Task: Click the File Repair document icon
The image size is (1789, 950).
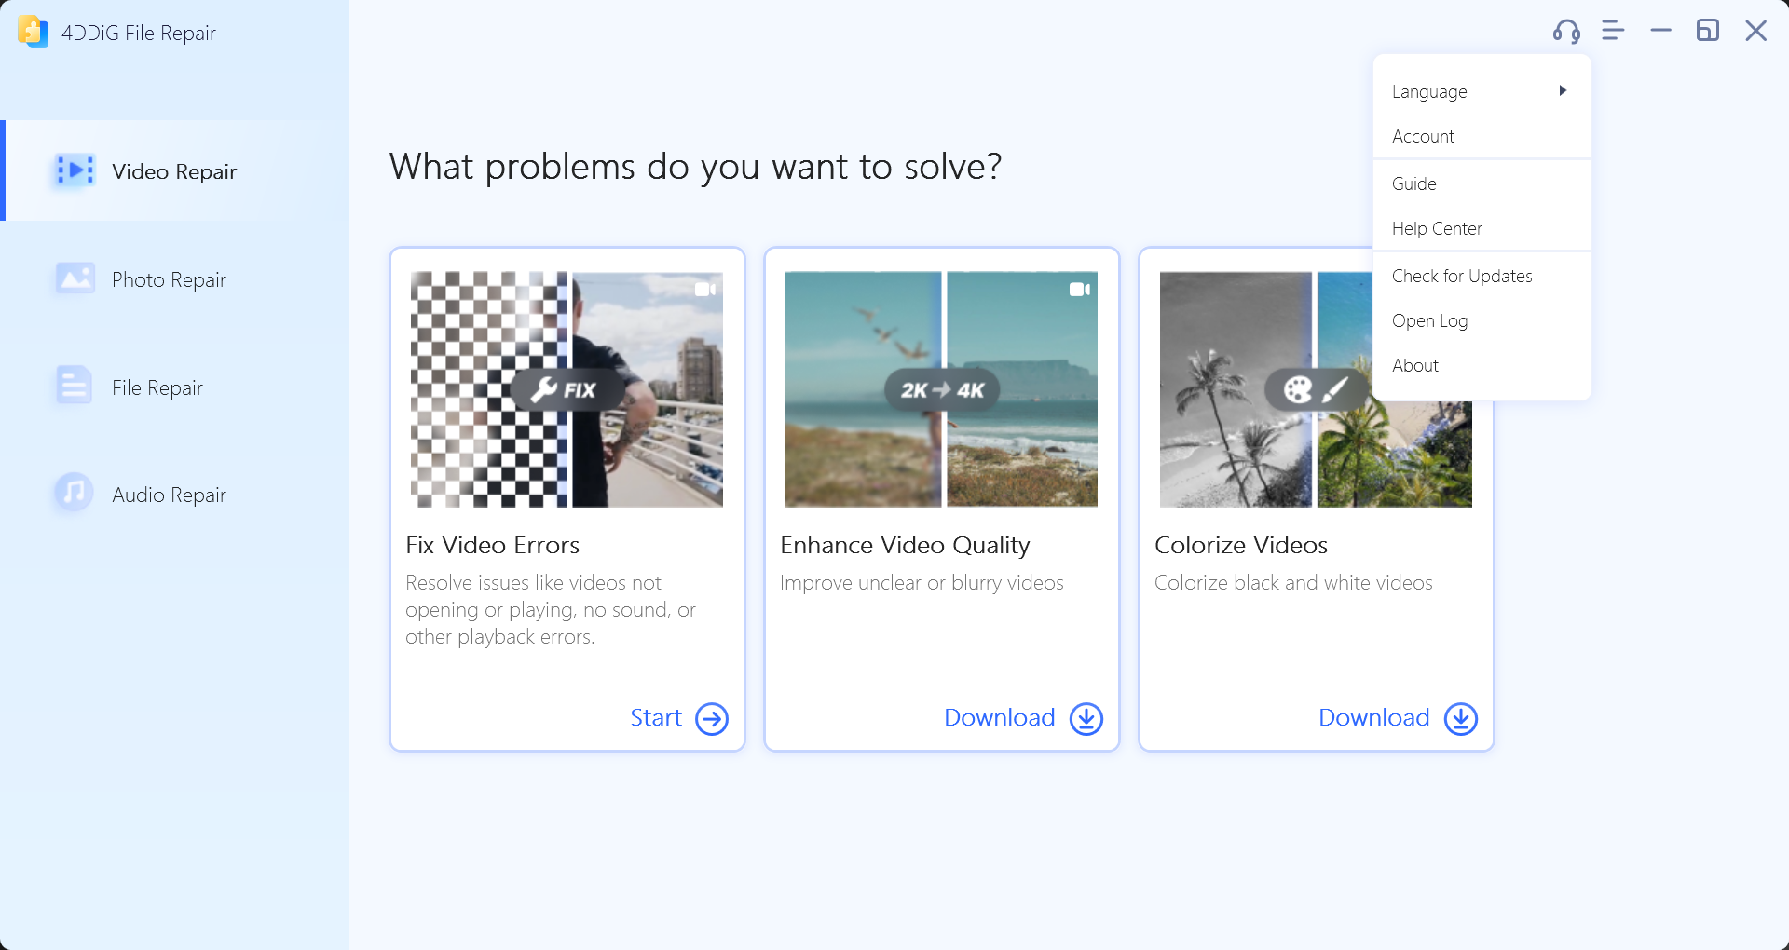Action: point(74,386)
